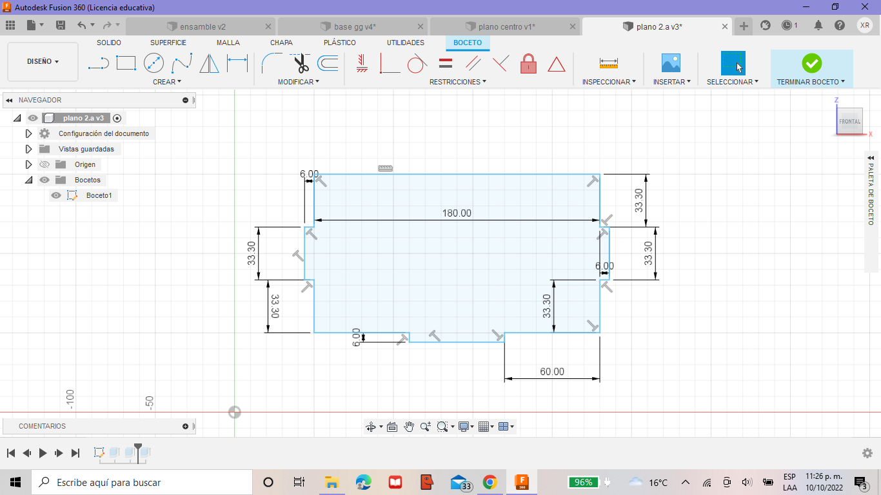The image size is (881, 495).
Task: Expand the Origen node
Action: coord(28,164)
